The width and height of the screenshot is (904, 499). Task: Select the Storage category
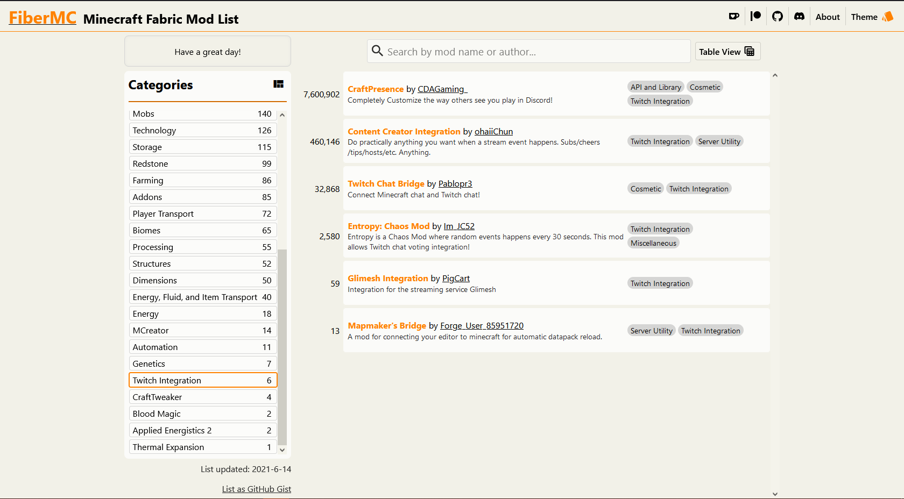point(203,147)
